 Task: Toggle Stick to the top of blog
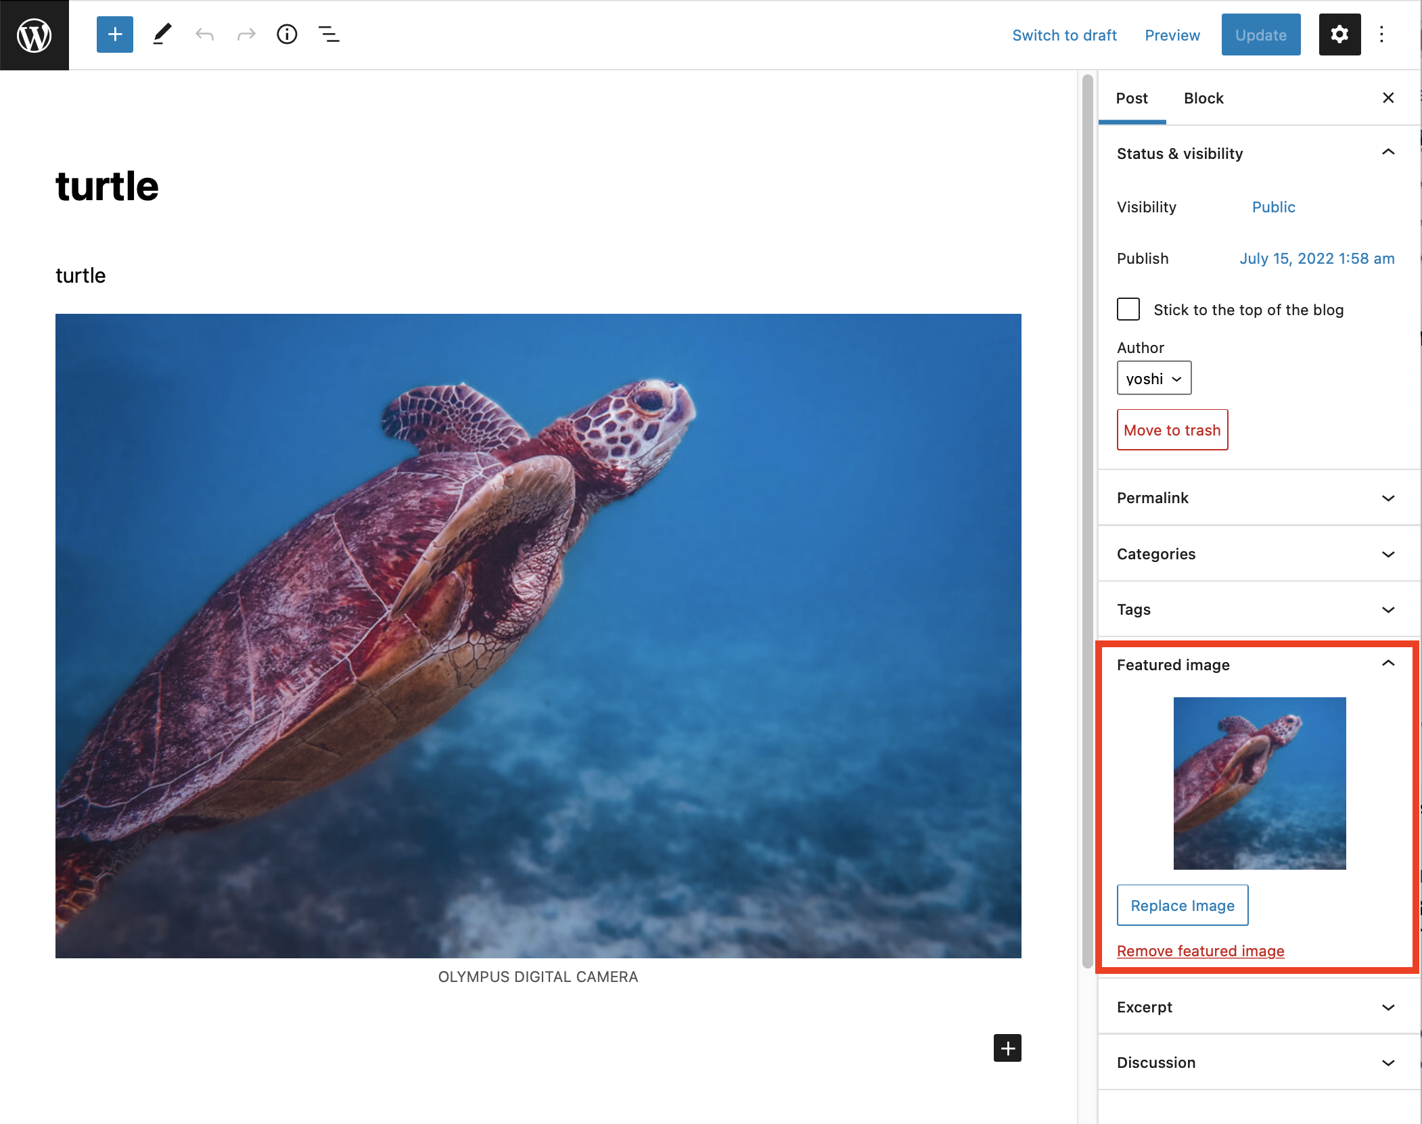point(1128,309)
